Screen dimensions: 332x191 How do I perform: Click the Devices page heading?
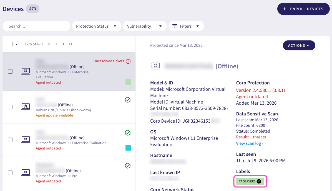[13, 9]
